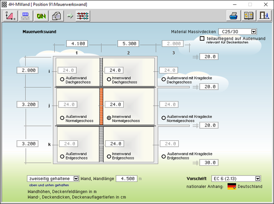Select Innenwand Dachgeschoss radio button
The width and height of the screenshot is (274, 204).
click(108, 80)
